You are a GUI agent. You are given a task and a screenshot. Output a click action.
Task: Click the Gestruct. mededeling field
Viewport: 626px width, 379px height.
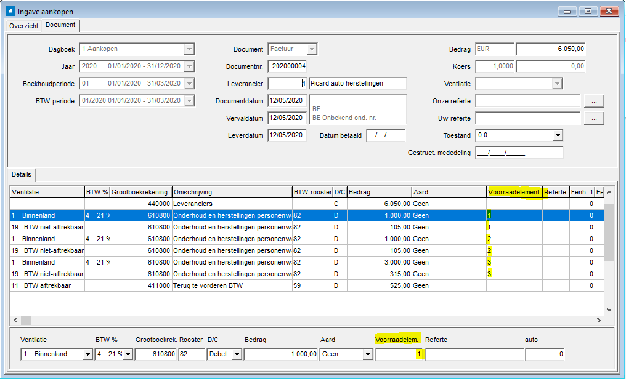tap(519, 153)
